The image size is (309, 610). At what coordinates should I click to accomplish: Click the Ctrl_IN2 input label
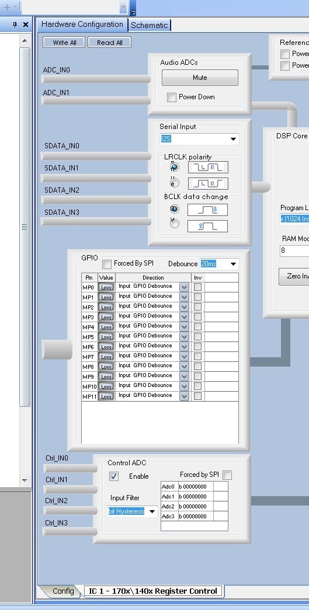57,501
